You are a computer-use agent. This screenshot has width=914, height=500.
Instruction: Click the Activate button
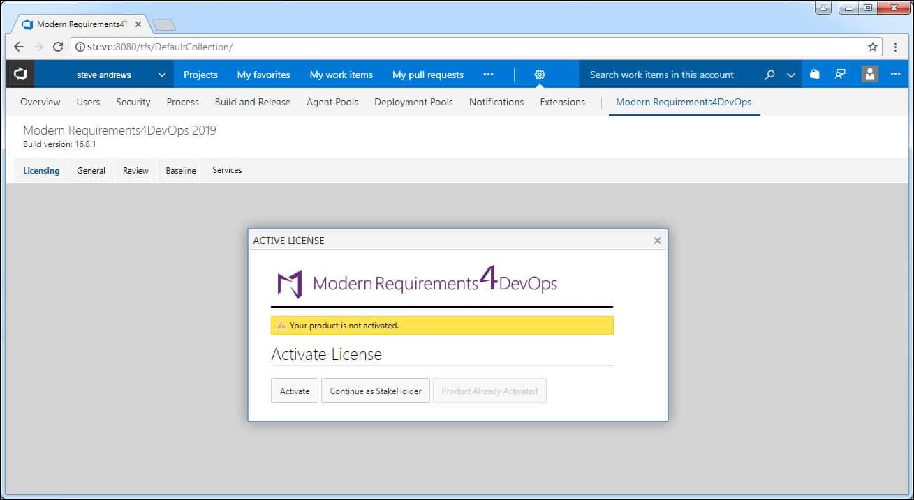point(295,391)
